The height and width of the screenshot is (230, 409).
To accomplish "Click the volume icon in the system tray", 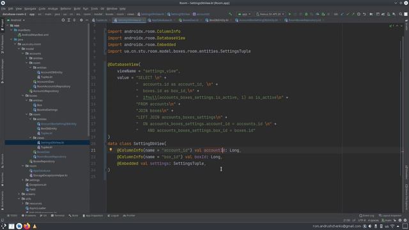I will coord(370,226).
